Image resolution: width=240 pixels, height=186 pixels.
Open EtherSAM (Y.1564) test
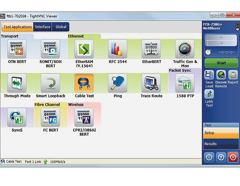pyautogui.click(x=84, y=49)
